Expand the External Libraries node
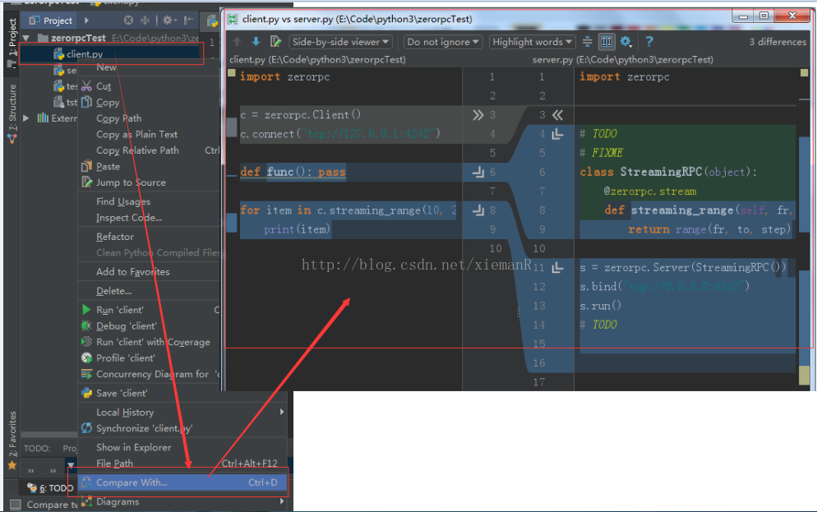Viewport: 817px width, 512px height. tap(26, 118)
